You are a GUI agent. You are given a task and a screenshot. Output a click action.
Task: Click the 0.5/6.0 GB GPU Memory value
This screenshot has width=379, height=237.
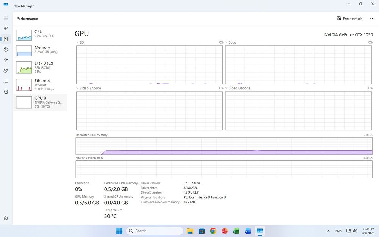click(x=87, y=203)
